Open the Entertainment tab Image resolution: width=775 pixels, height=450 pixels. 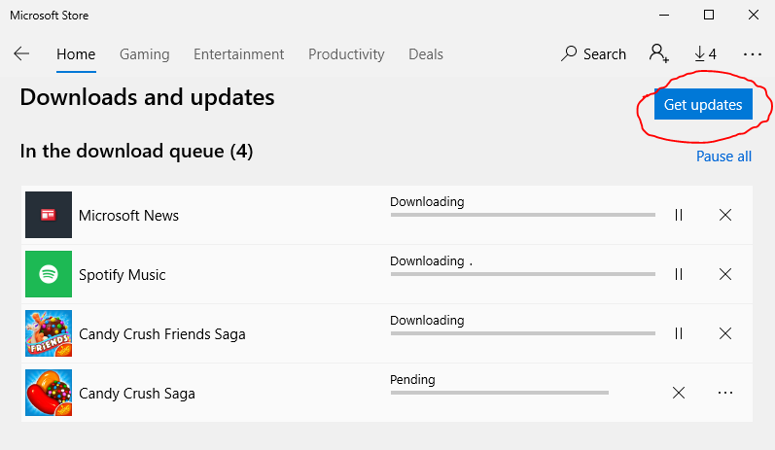[238, 54]
